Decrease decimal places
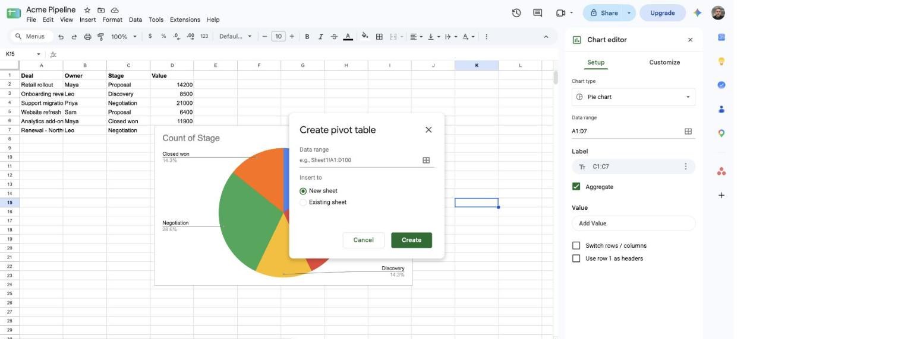This screenshot has width=917, height=339. (x=177, y=36)
